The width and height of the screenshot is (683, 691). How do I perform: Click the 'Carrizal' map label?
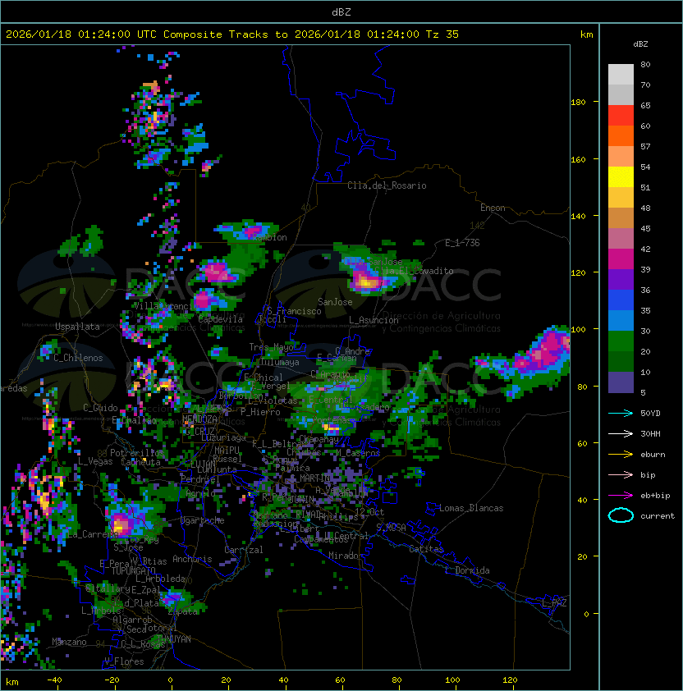tap(244, 550)
